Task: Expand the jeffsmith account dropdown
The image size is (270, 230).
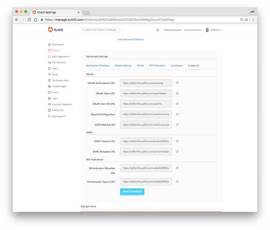Action: pyautogui.click(x=214, y=30)
